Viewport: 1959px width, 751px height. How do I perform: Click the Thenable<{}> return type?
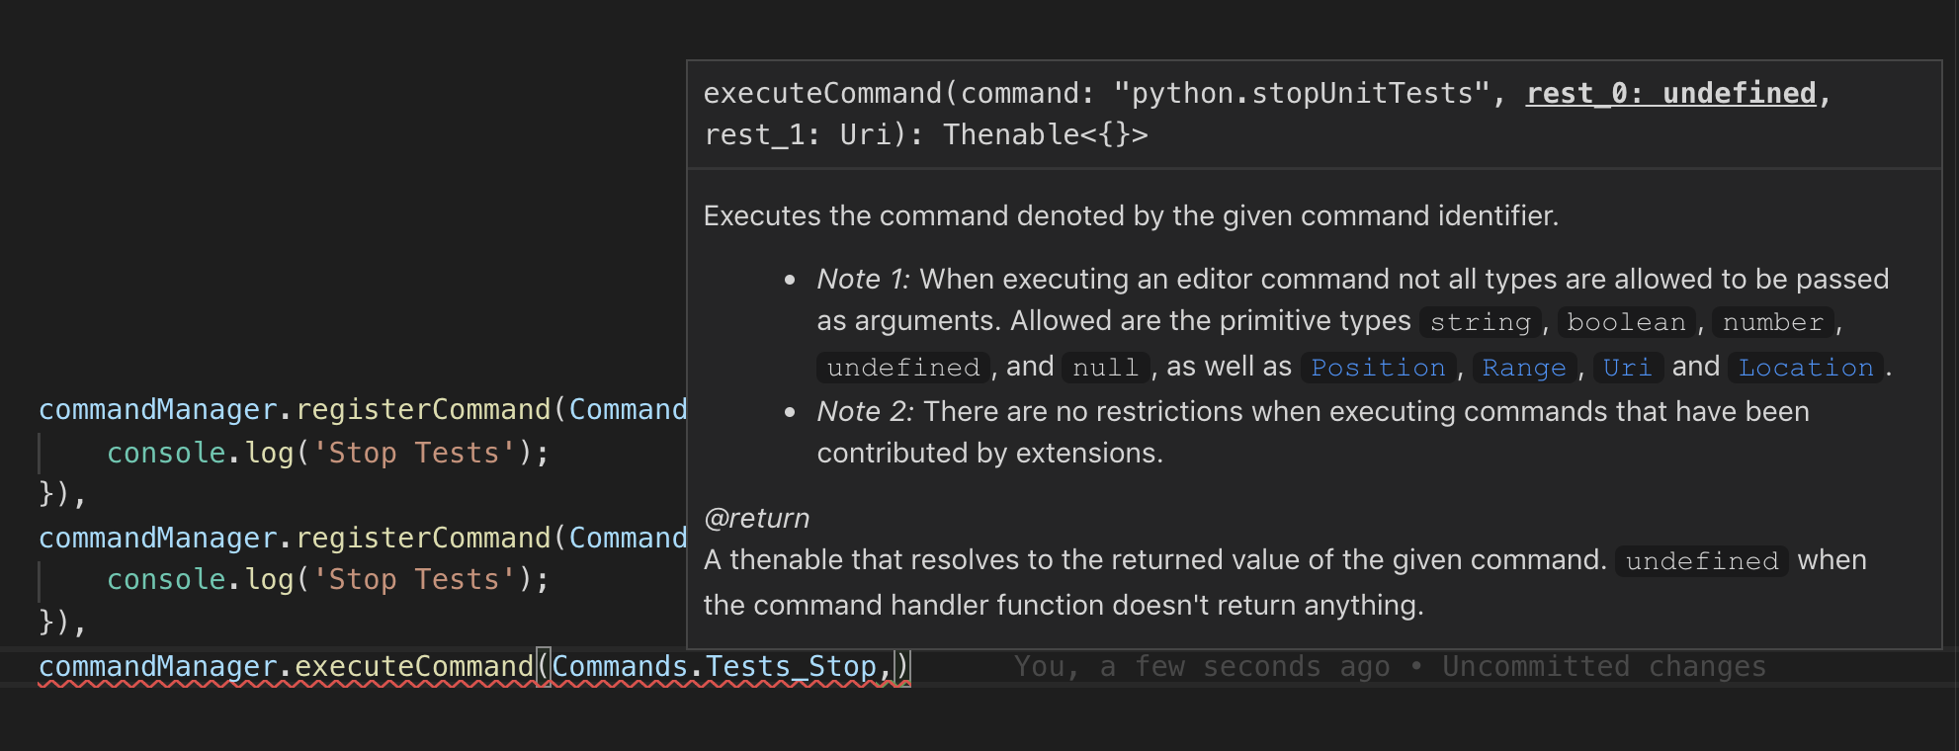coord(1045,134)
